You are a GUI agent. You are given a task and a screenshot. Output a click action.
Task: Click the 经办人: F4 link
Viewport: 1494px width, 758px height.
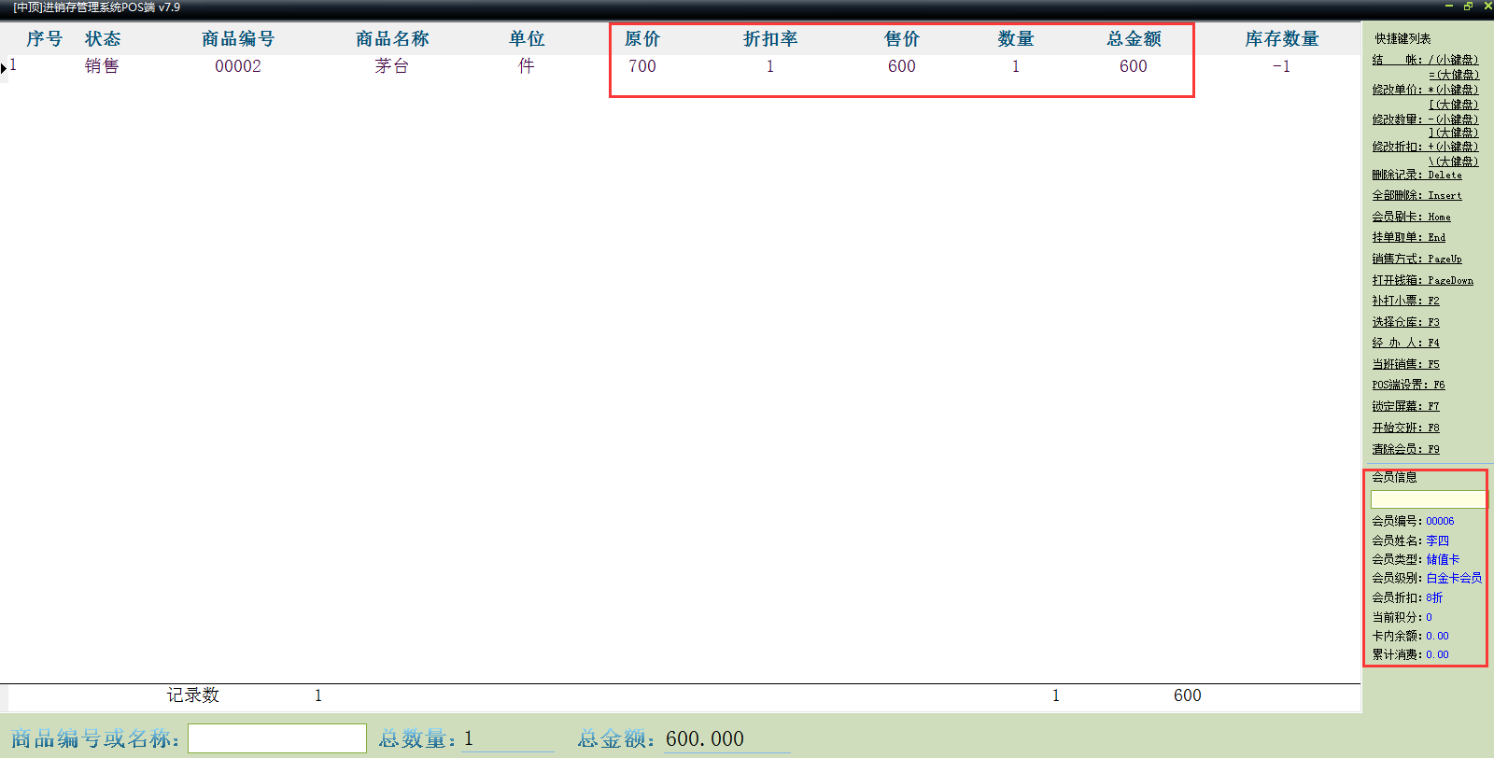[x=1405, y=343]
